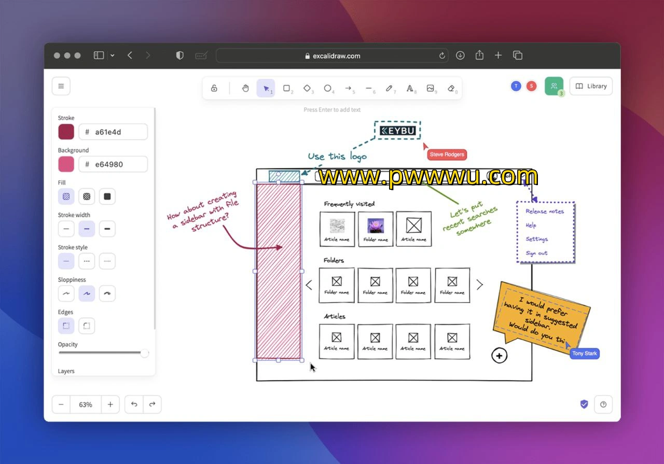Click the Background hex color field
The height and width of the screenshot is (464, 664).
[113, 164]
